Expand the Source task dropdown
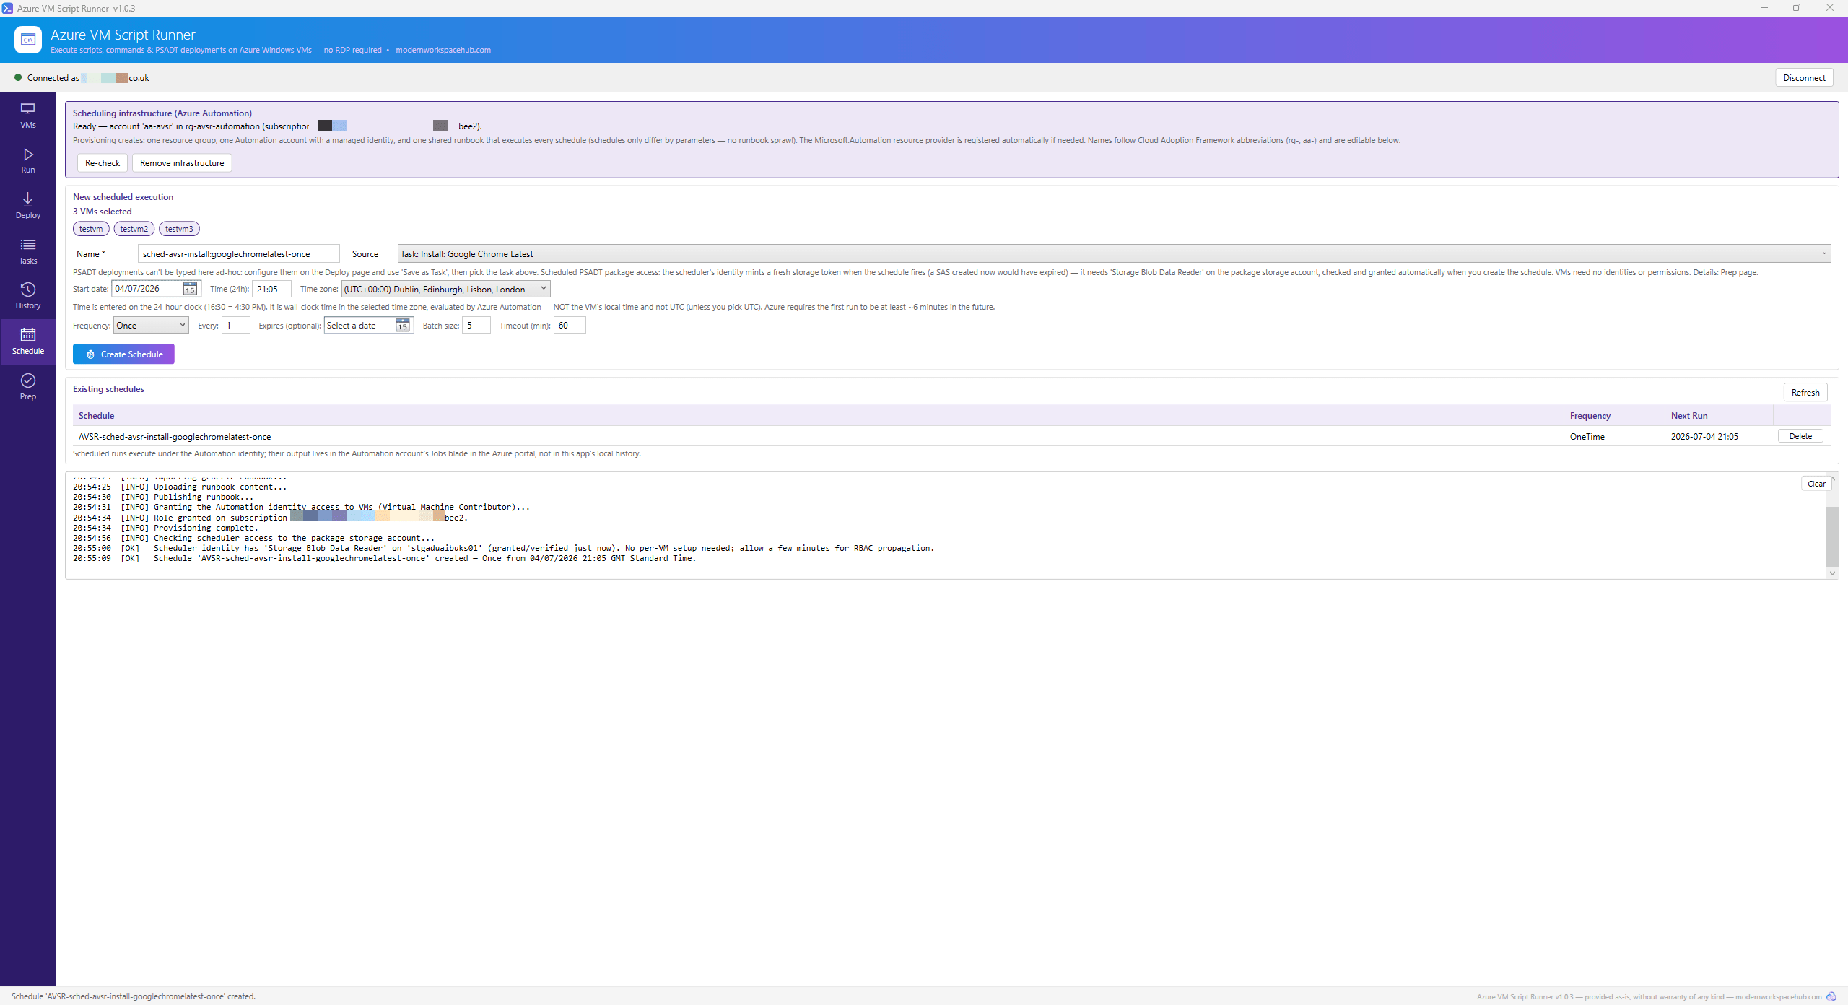The image size is (1848, 1005). [1114, 253]
